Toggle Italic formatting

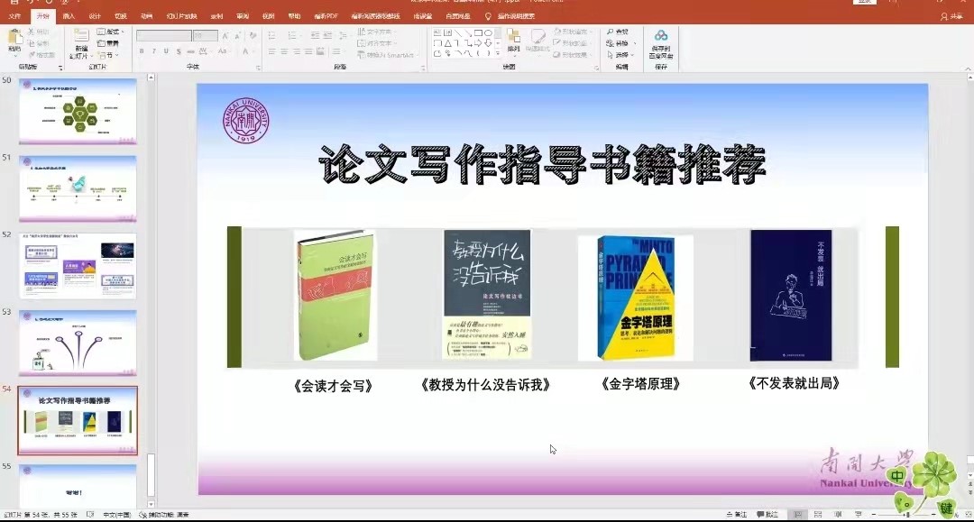(154, 51)
